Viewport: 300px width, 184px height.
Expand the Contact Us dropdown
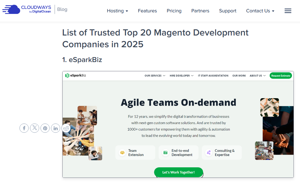[x=260, y=11]
